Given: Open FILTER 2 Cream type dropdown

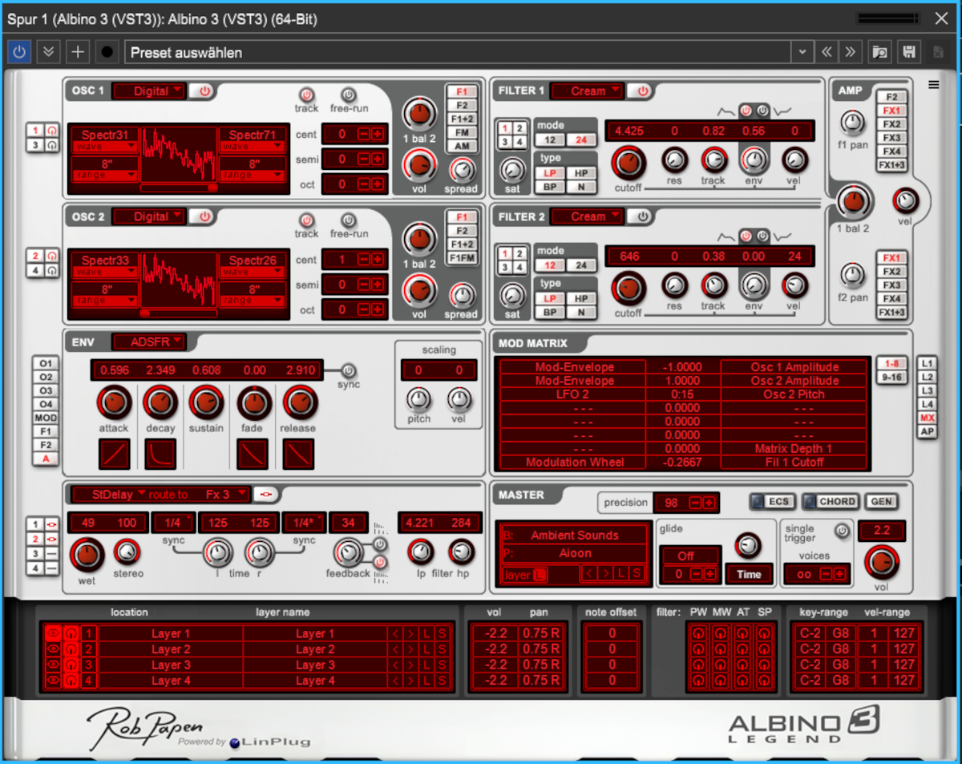Looking at the screenshot, I should (588, 216).
